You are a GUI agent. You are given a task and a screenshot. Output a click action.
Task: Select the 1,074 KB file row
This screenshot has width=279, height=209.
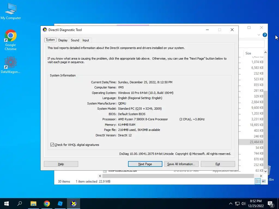tap(251, 62)
